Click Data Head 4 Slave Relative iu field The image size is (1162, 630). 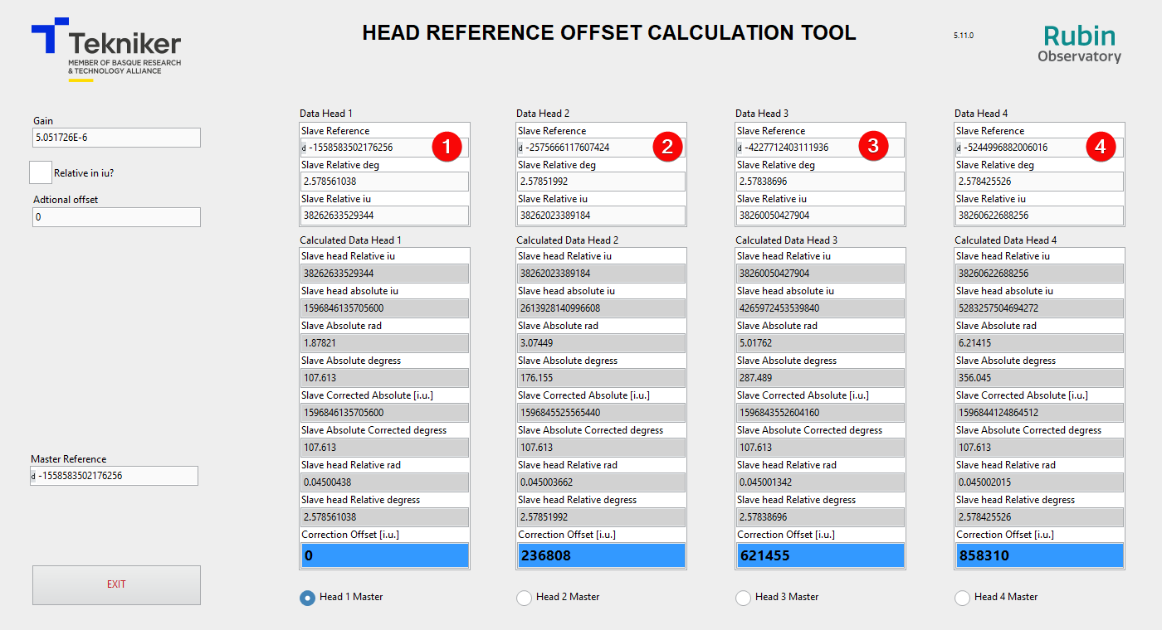click(x=1040, y=216)
